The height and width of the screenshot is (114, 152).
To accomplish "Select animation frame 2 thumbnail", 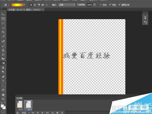I will [x=28, y=104].
